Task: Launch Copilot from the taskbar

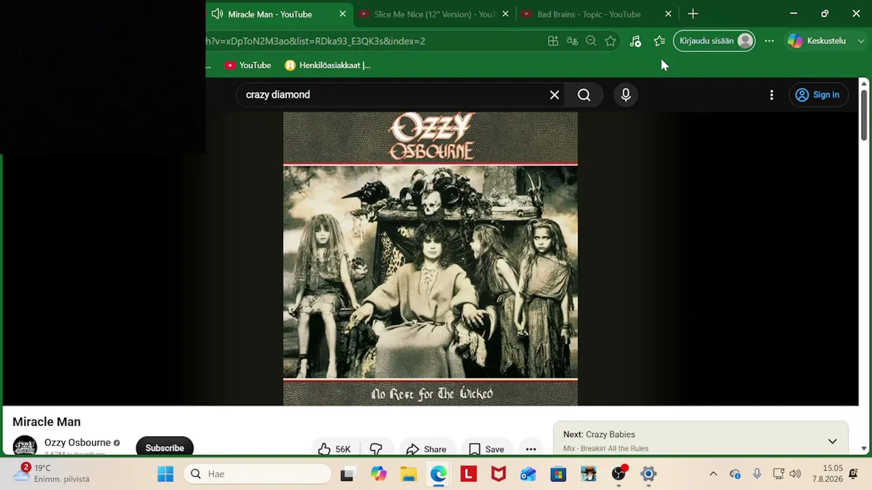Action: point(378,474)
